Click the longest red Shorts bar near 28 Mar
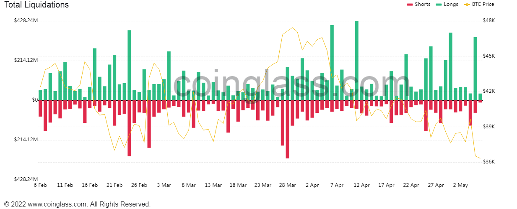 287,130
